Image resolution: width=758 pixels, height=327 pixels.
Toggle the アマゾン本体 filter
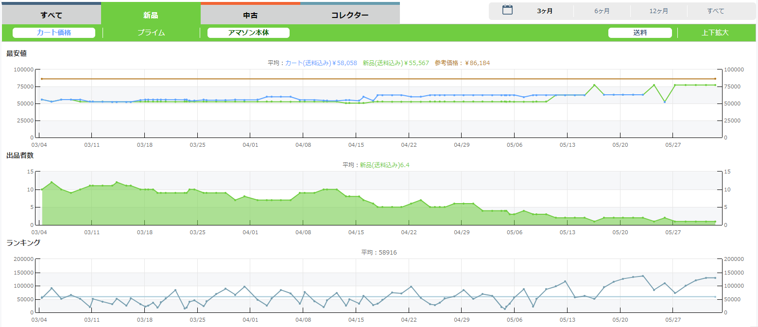248,33
